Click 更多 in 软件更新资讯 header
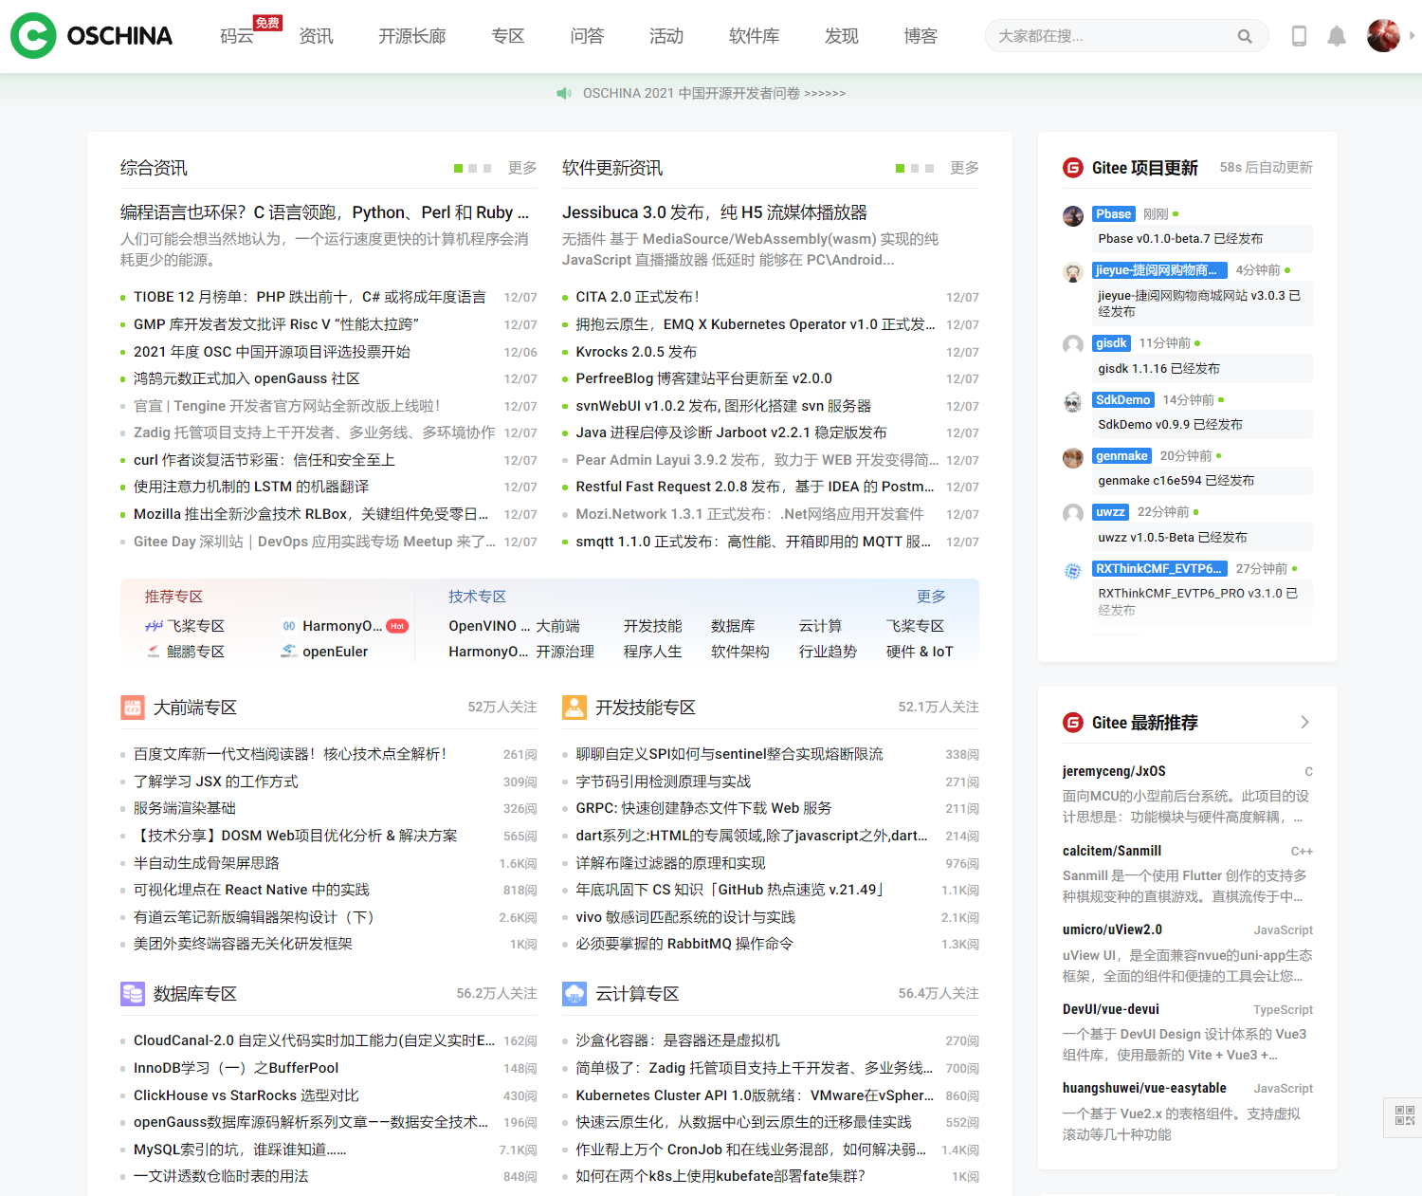 (964, 168)
